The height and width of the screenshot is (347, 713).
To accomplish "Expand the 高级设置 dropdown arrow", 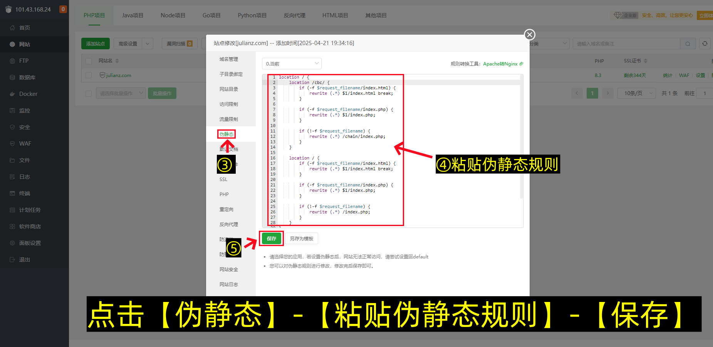I will (148, 44).
